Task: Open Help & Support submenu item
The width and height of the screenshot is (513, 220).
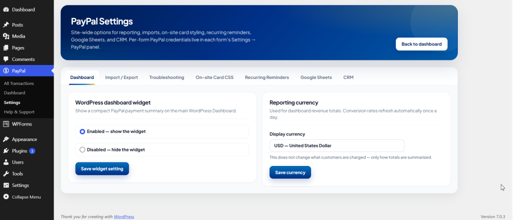Action: 19,112
